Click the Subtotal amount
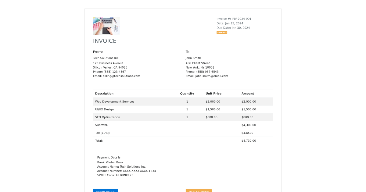Viewport: 366px width, 192px height. (x=249, y=125)
